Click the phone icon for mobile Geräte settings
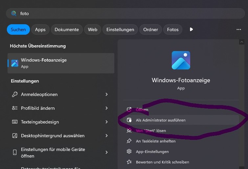Viewport: 248px width, 169px height. point(15,152)
